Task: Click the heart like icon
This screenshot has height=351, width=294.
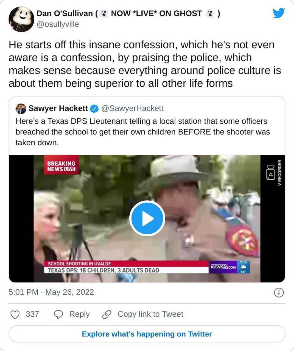Action: [x=15, y=314]
